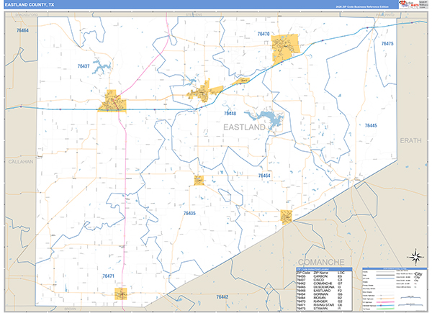Viewport: 432px width, 313px height.
Task: Click the yellow city area on the interstate near 76437
Action: [112, 102]
